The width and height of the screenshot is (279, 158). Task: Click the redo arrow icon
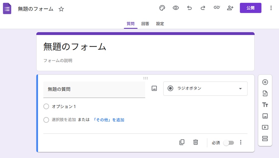click(203, 8)
